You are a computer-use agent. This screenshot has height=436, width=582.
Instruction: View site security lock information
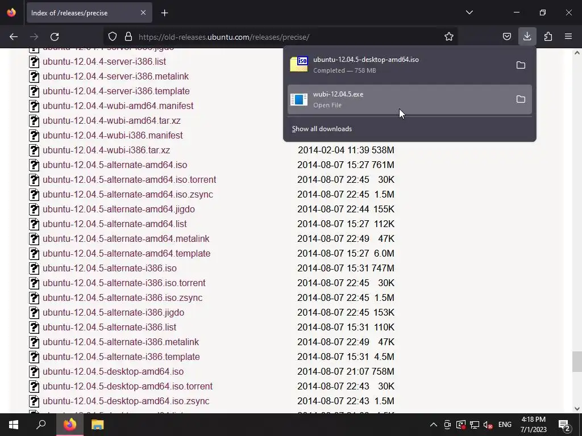click(x=128, y=37)
